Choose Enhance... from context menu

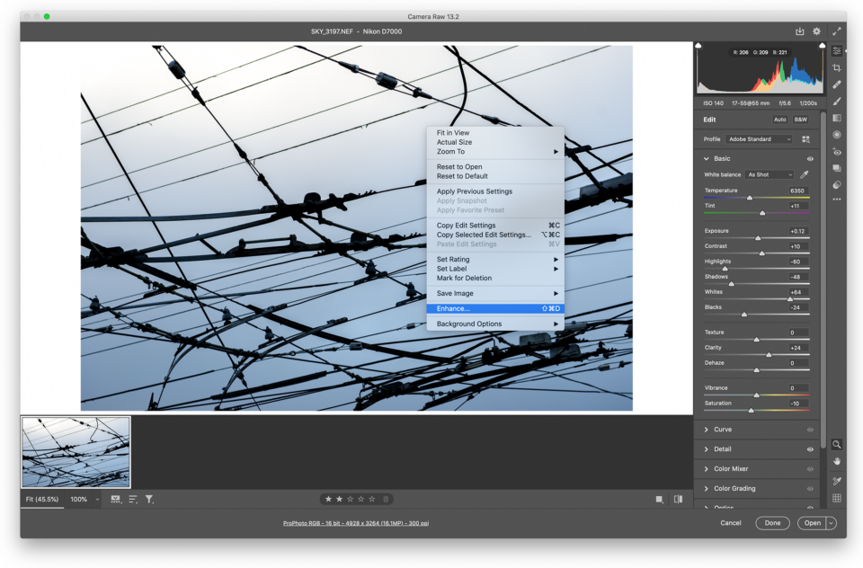(x=453, y=308)
